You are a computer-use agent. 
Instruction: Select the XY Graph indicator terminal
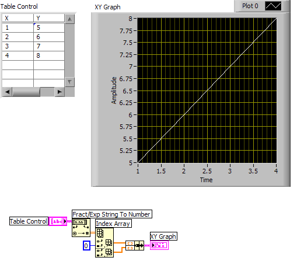[159, 245]
